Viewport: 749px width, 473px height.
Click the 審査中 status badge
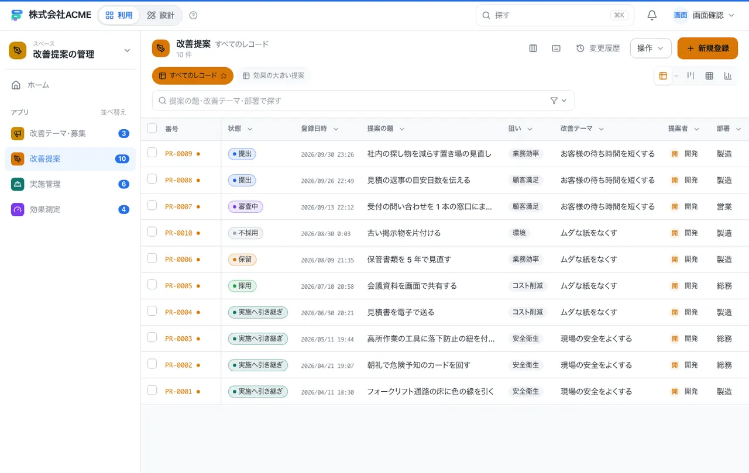[246, 206]
